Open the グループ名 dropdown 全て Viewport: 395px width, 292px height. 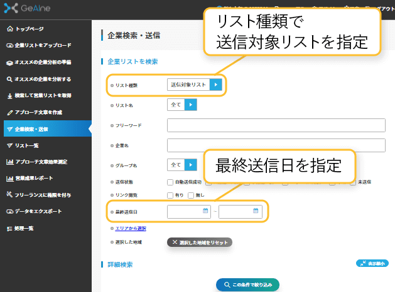[x=182, y=165]
